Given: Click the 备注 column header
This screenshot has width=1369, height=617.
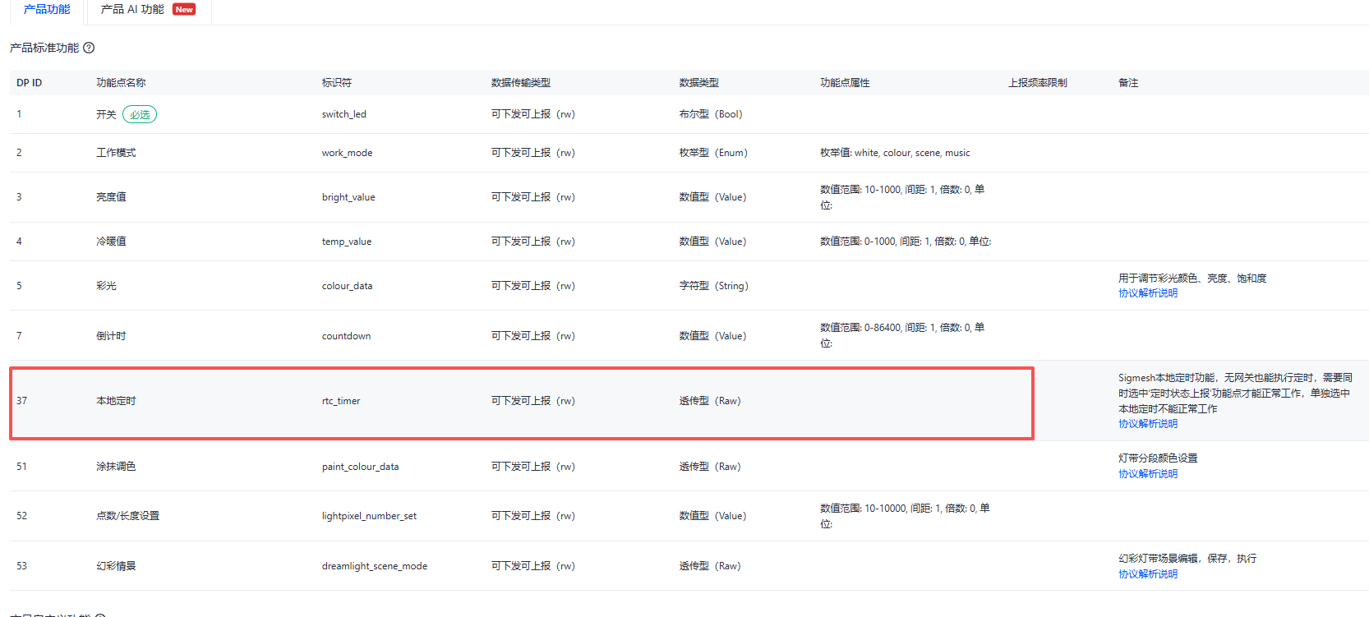Looking at the screenshot, I should point(1128,83).
